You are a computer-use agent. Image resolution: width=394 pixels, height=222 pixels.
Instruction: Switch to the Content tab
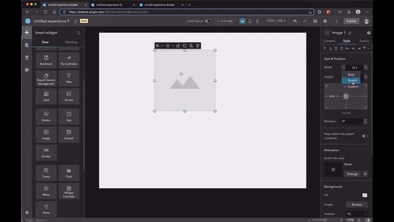(329, 41)
